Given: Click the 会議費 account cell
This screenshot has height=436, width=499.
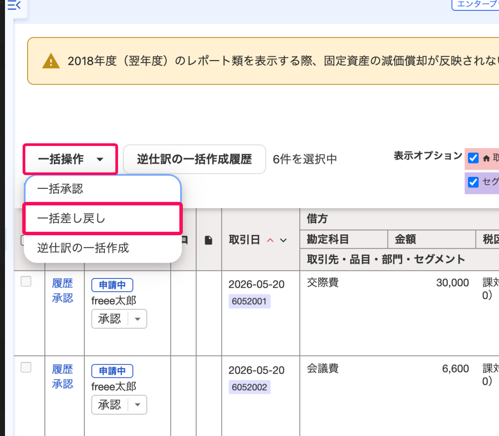Looking at the screenshot, I should tap(323, 369).
